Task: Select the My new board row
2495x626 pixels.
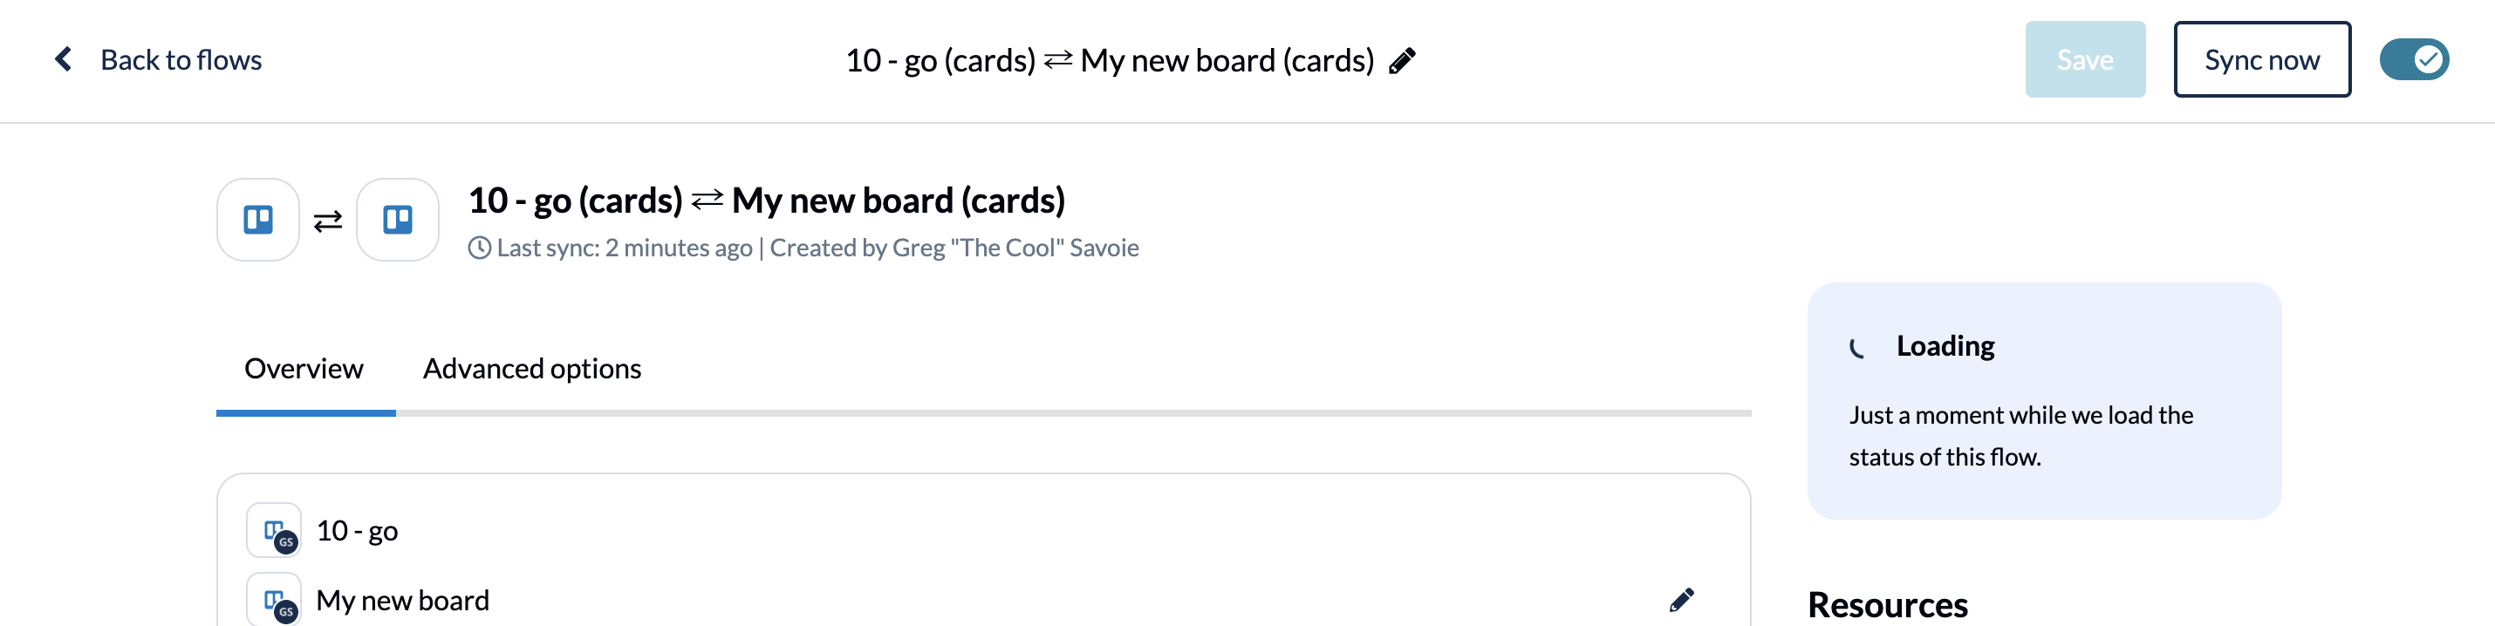Action: pyautogui.click(x=984, y=600)
